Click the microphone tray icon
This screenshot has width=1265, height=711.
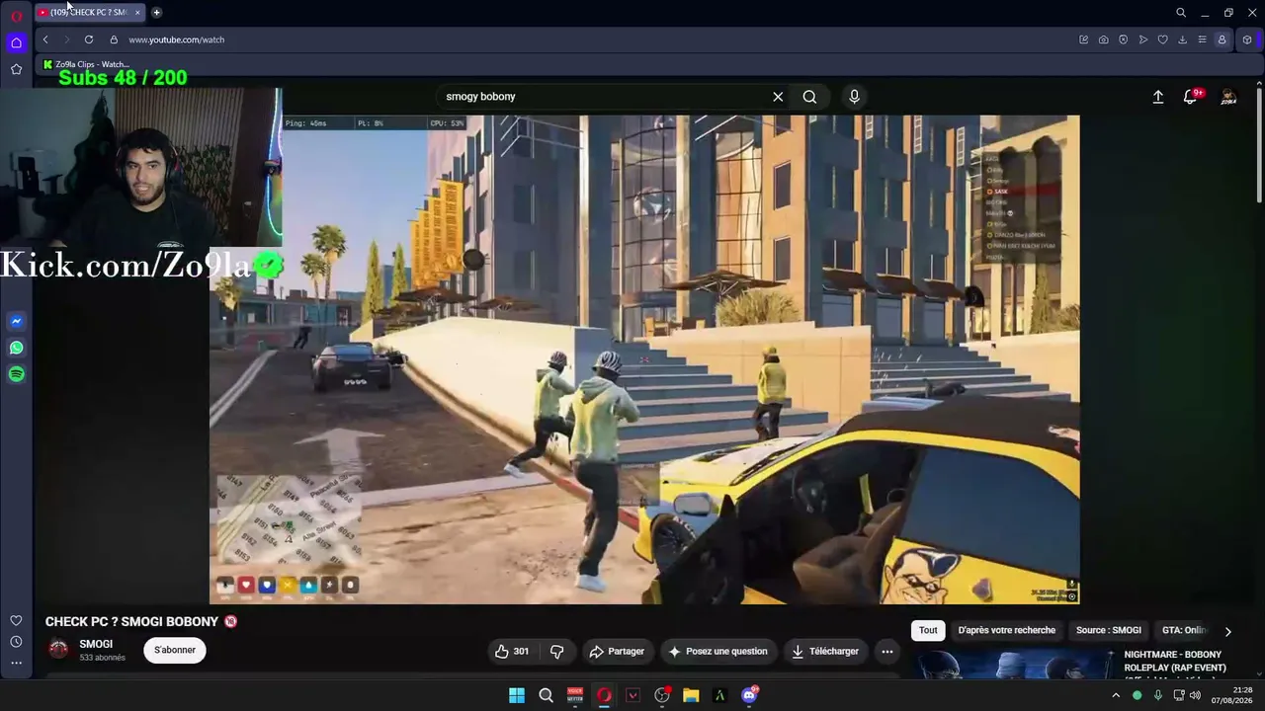tap(1158, 695)
